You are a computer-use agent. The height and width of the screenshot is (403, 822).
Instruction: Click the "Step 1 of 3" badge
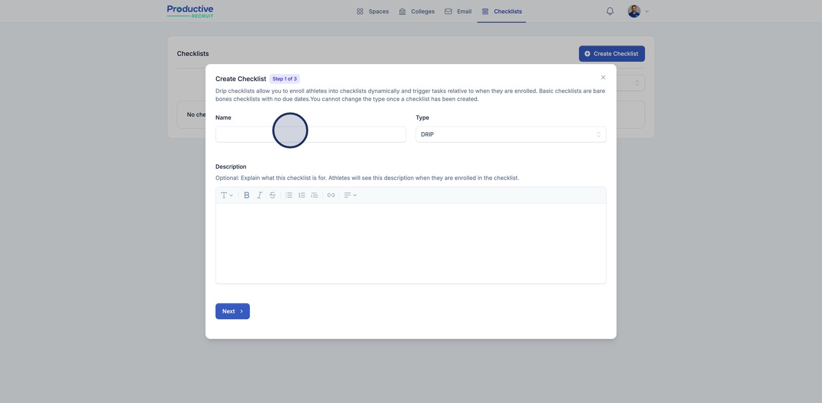(285, 79)
